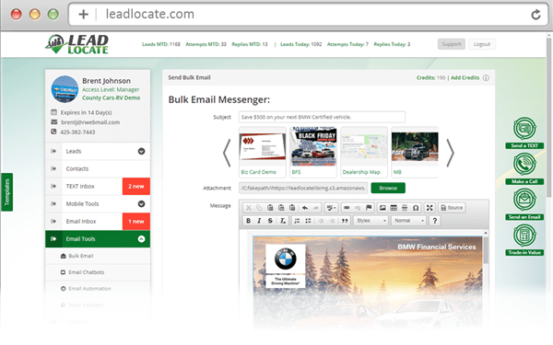Show next templates with right arrow
The image size is (553, 345).
click(x=450, y=153)
